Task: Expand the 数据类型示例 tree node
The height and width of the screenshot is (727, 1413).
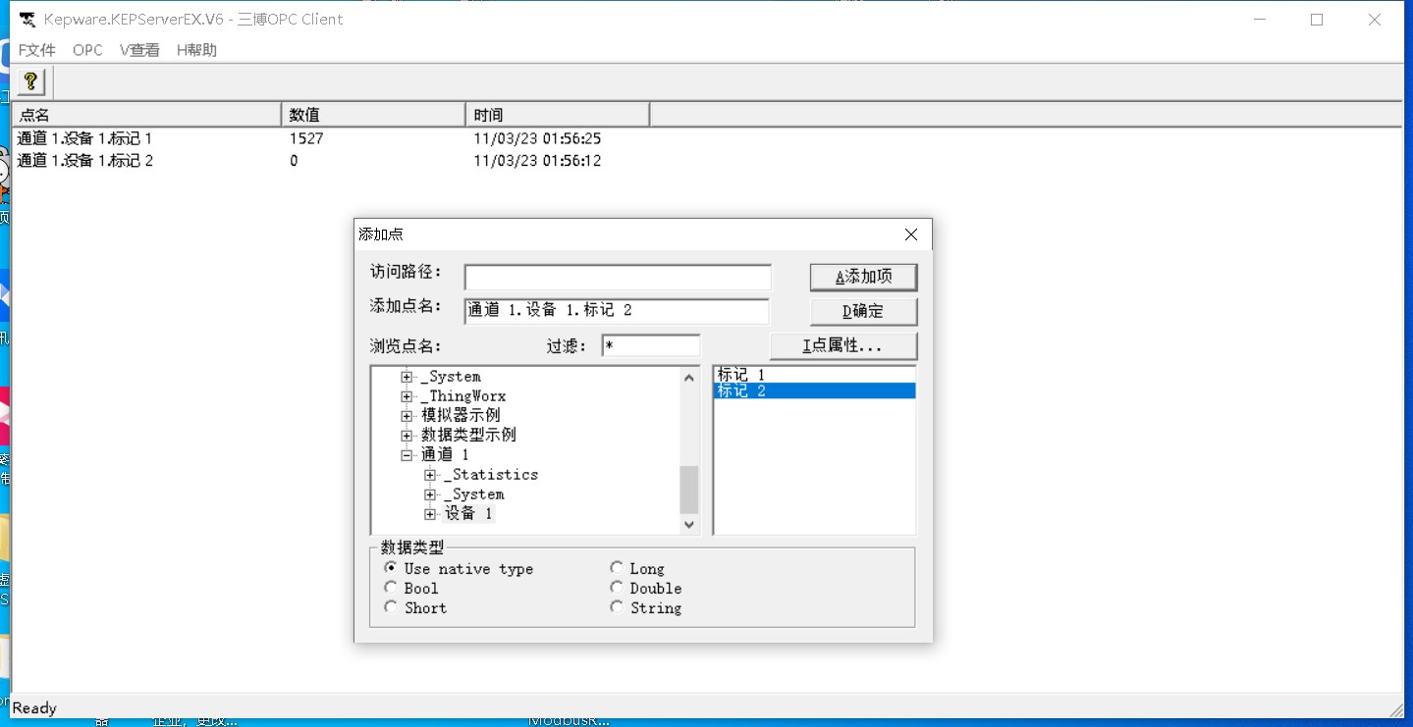Action: point(407,436)
